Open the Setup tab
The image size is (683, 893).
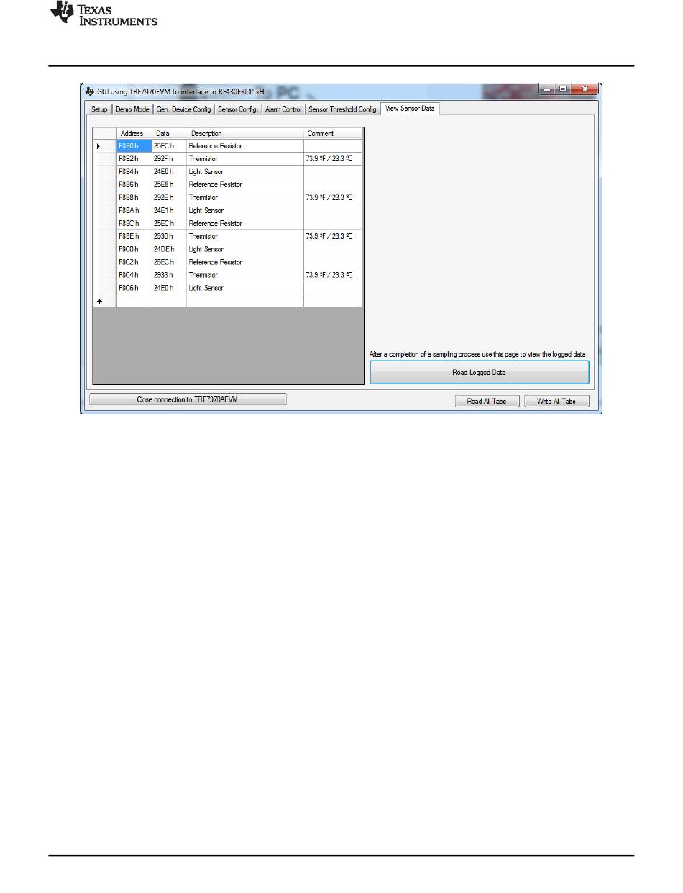click(99, 109)
